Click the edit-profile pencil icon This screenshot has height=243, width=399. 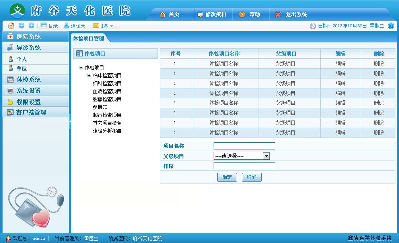[200, 14]
